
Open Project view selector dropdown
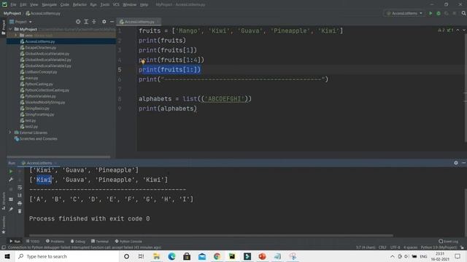pos(20,22)
